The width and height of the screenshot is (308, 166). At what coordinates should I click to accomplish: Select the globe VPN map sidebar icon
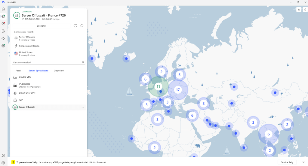(x=3, y=16)
